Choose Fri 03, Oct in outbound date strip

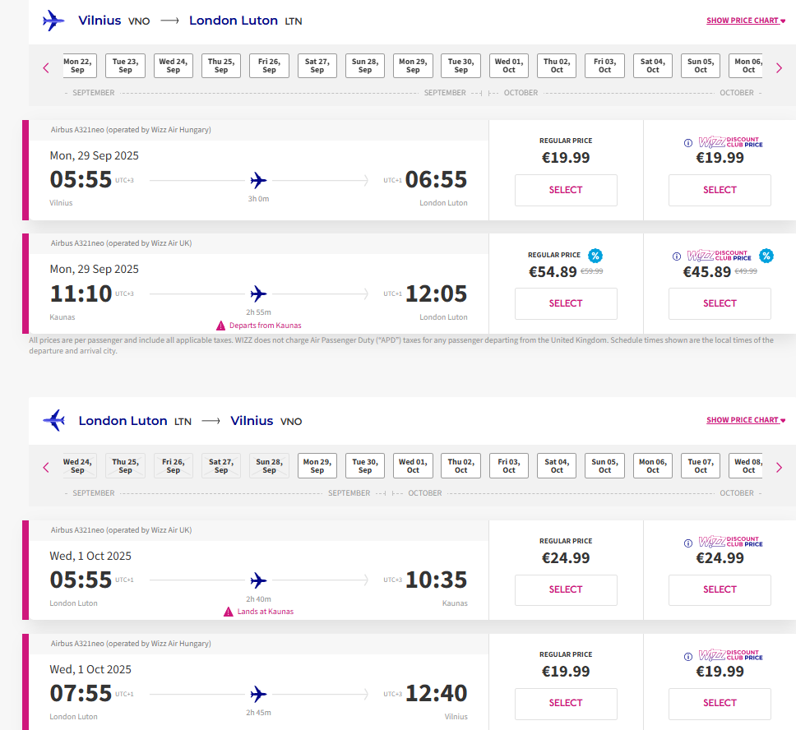pos(604,66)
